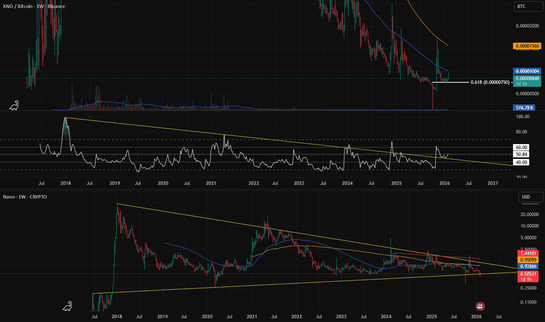Click 2027 on the upper time axis

coord(493,183)
